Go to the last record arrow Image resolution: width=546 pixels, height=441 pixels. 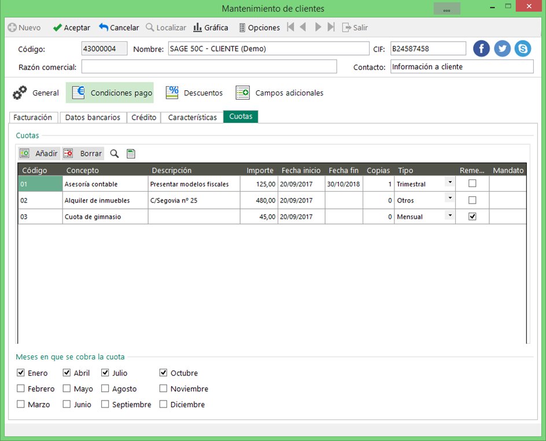331,27
